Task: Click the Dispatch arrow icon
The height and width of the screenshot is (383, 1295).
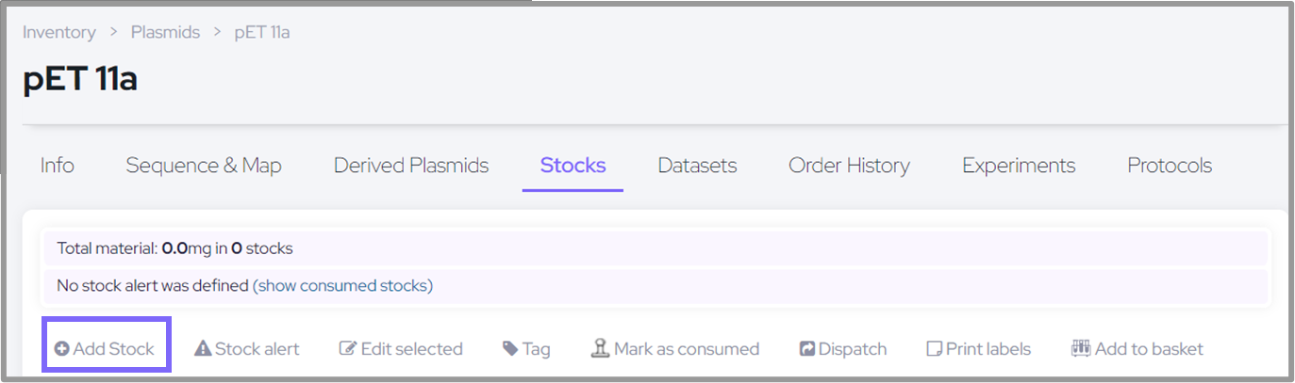Action: coord(807,349)
